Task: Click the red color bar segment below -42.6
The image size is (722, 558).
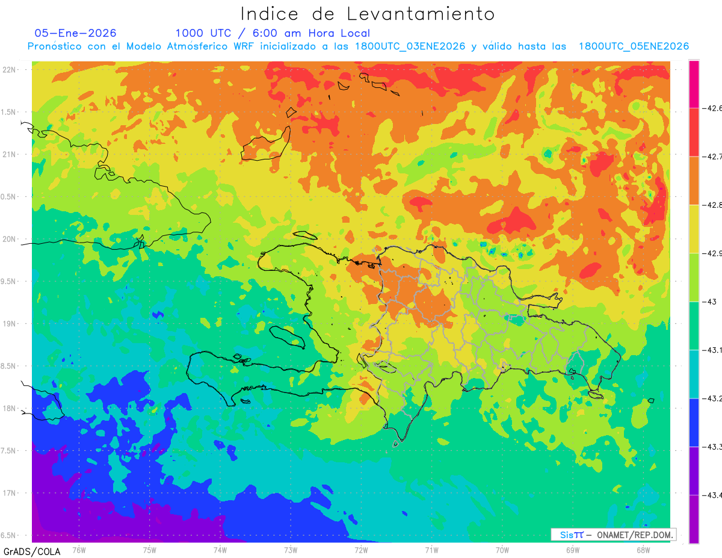Action: [694, 132]
